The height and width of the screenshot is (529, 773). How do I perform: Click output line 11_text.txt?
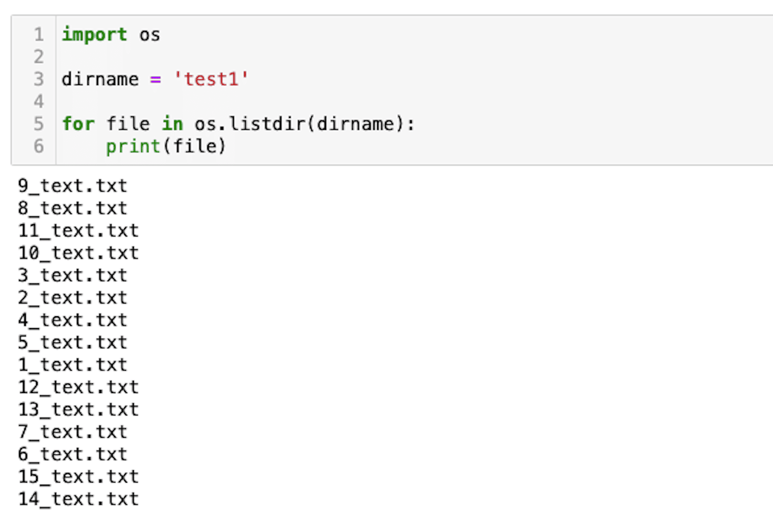click(x=78, y=230)
